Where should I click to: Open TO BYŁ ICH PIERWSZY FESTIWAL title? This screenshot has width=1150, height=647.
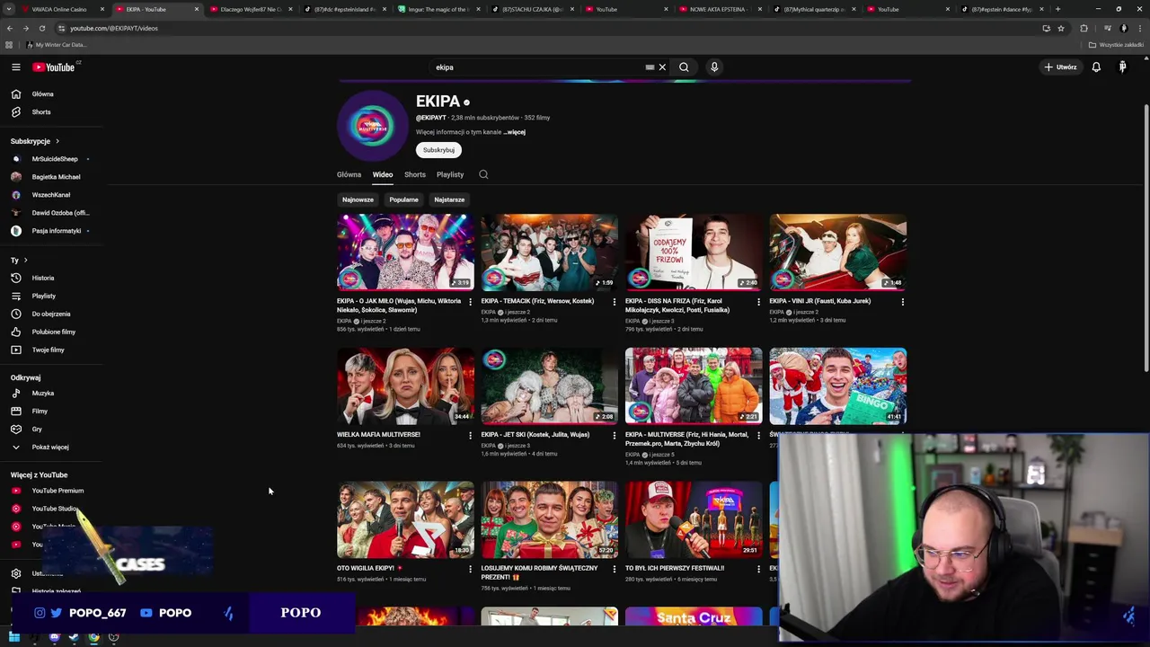675,569
